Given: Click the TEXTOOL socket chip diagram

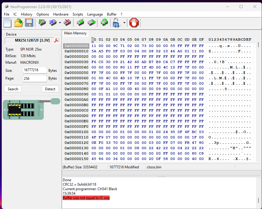Looking at the screenshot, I should pyautogui.click(x=23, y=110).
